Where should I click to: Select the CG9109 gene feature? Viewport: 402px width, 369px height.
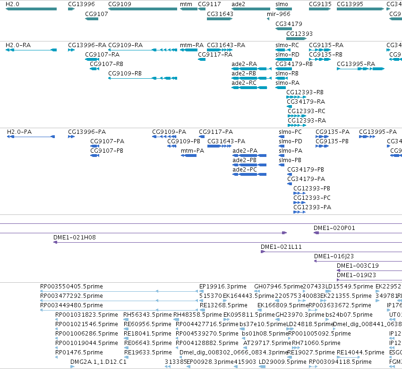click(143, 9)
